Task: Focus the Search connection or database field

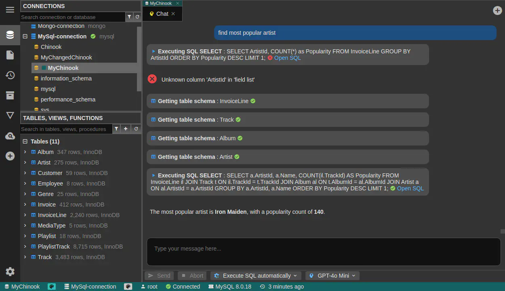Action: 73,17
